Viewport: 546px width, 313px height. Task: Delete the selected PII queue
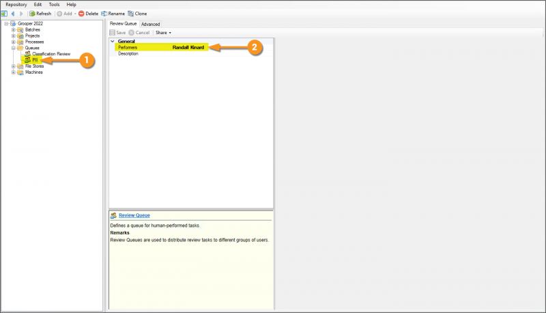tap(89, 14)
